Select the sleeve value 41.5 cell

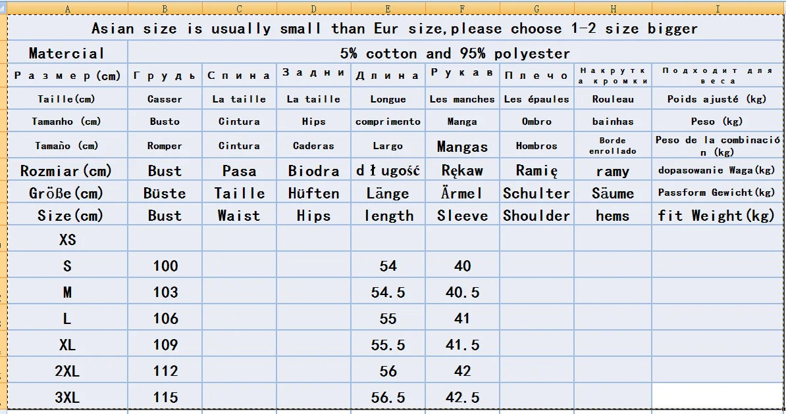pyautogui.click(x=462, y=345)
